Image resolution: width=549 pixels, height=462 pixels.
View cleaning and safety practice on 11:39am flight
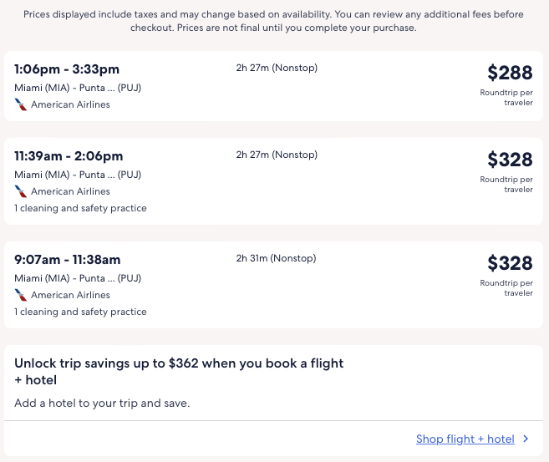[80, 208]
